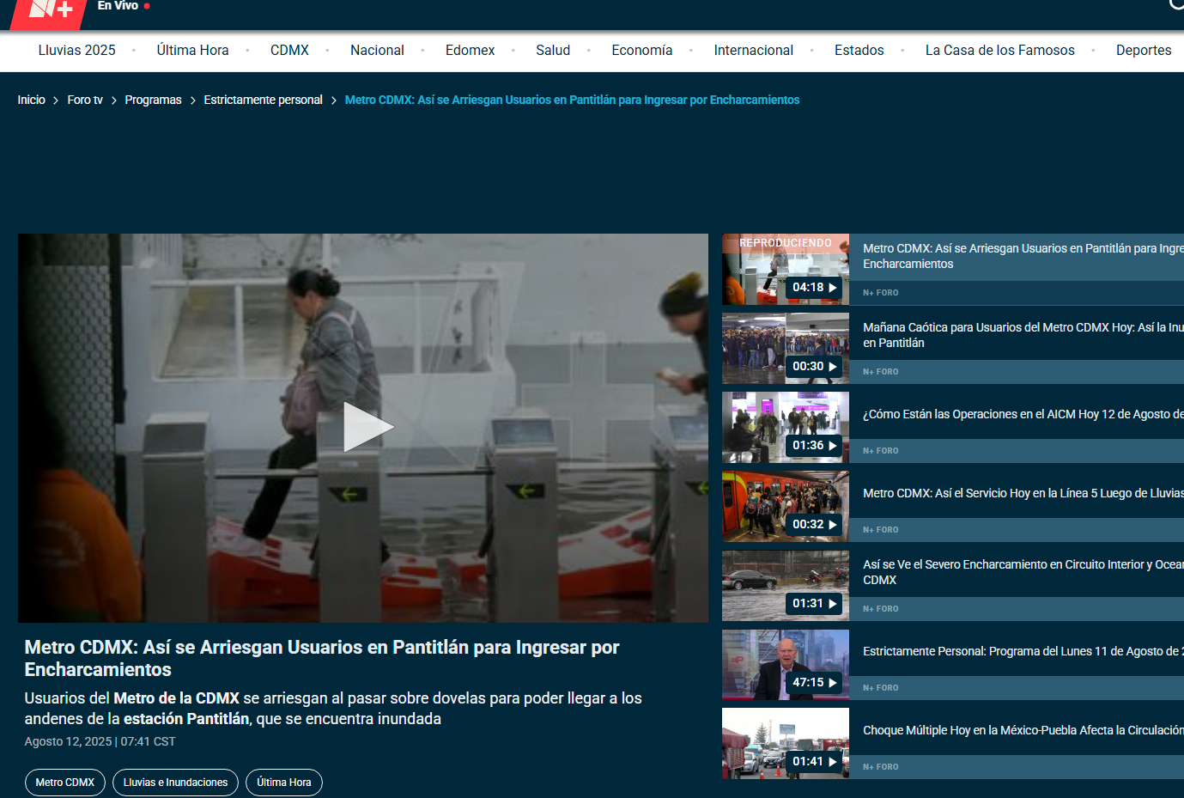1184x798 pixels.
Task: Click the Última Hora tag pill
Action: click(x=283, y=783)
